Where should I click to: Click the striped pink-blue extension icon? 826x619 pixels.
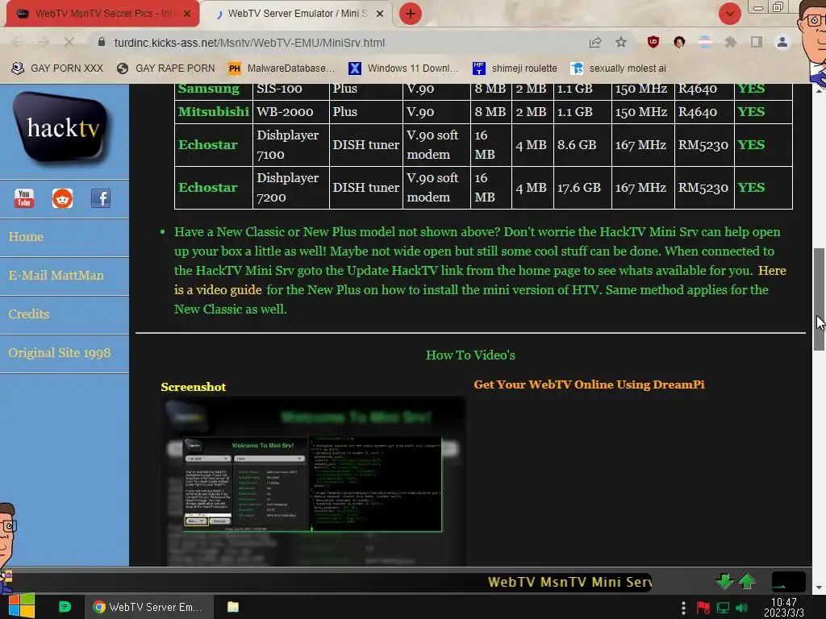[x=705, y=42]
